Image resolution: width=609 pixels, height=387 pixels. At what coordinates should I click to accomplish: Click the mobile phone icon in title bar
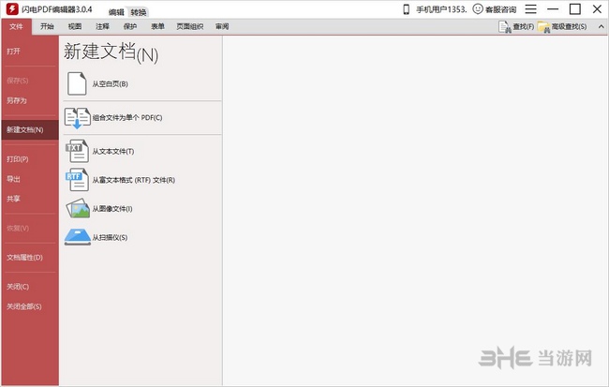coord(407,9)
